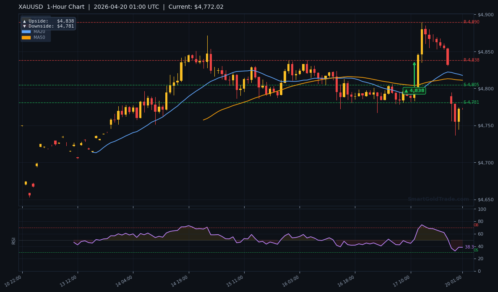Click the MA50 orange line icon in the legend
The width and height of the screenshot is (498, 292).
pyautogui.click(x=26, y=37)
